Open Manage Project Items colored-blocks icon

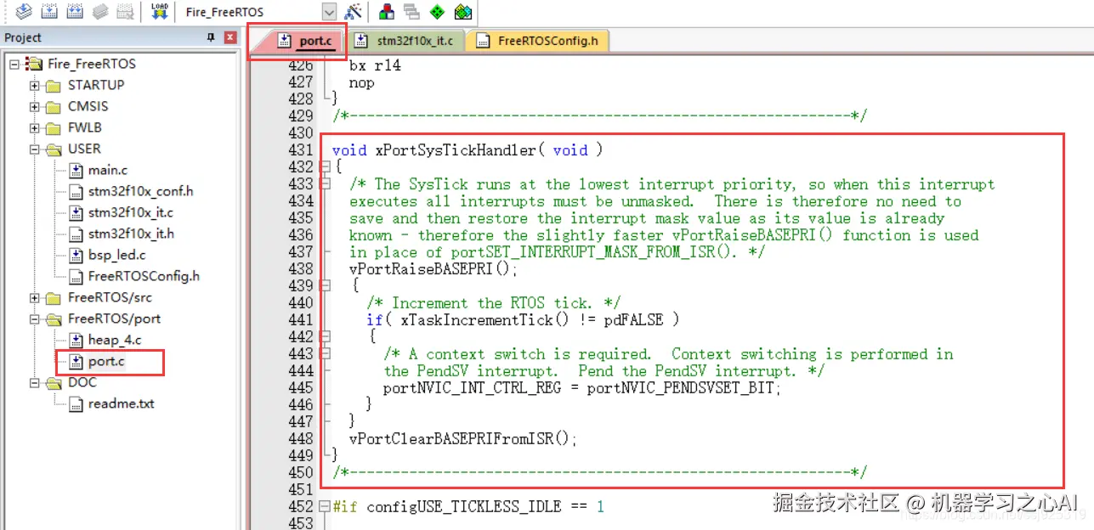[387, 12]
